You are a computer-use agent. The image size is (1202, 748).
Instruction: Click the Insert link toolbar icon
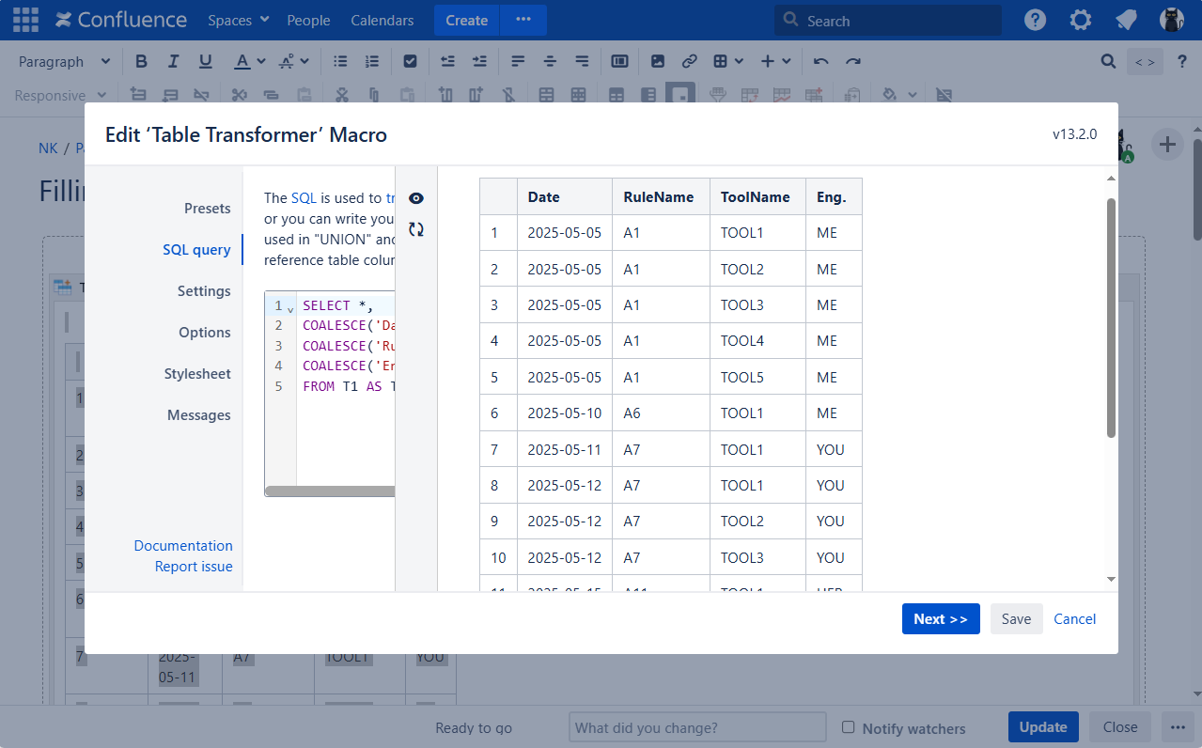[689, 61]
